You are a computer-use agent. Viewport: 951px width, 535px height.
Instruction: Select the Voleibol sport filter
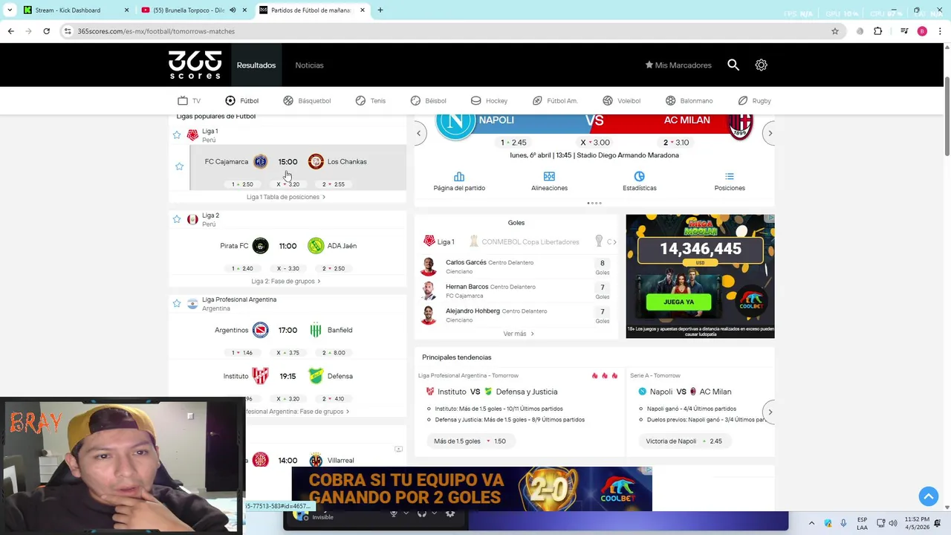(x=621, y=100)
